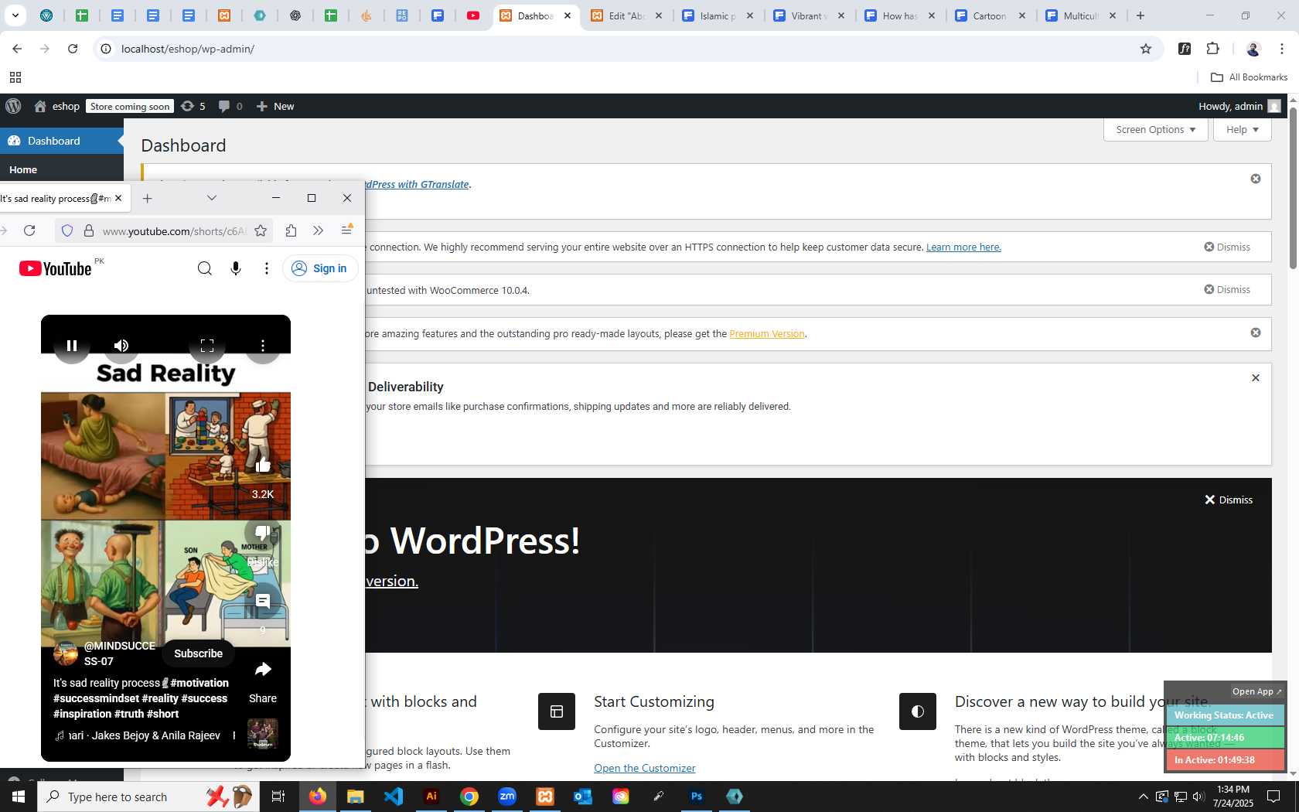Close the Deliverability notice

click(1256, 378)
